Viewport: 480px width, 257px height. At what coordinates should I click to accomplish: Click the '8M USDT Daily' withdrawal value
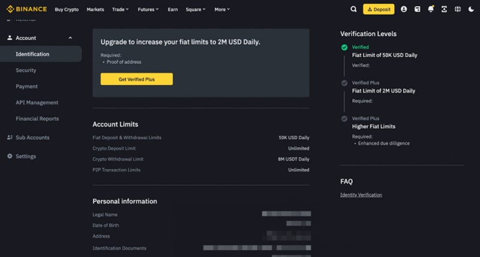(293, 159)
